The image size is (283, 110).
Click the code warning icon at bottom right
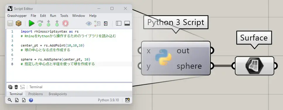127,100
